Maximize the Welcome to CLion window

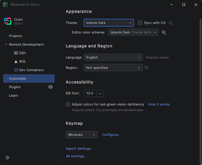(184, 5)
